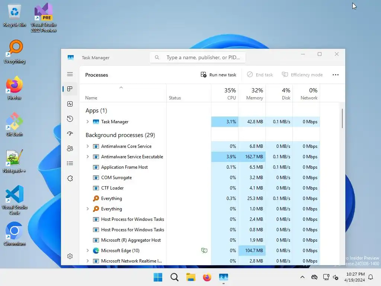Select Microsoft (R) Aggregator Host row
Screen dimensions: 381x286
(200, 240)
